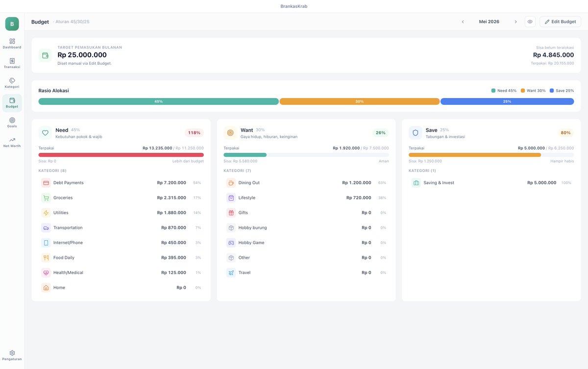Click the Need 45% legend swatch
This screenshot has width=588, height=369.
pos(493,91)
